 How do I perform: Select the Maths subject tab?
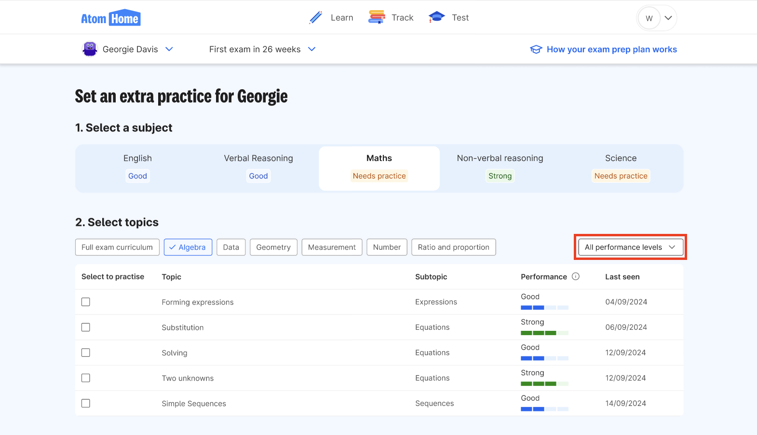pos(379,168)
